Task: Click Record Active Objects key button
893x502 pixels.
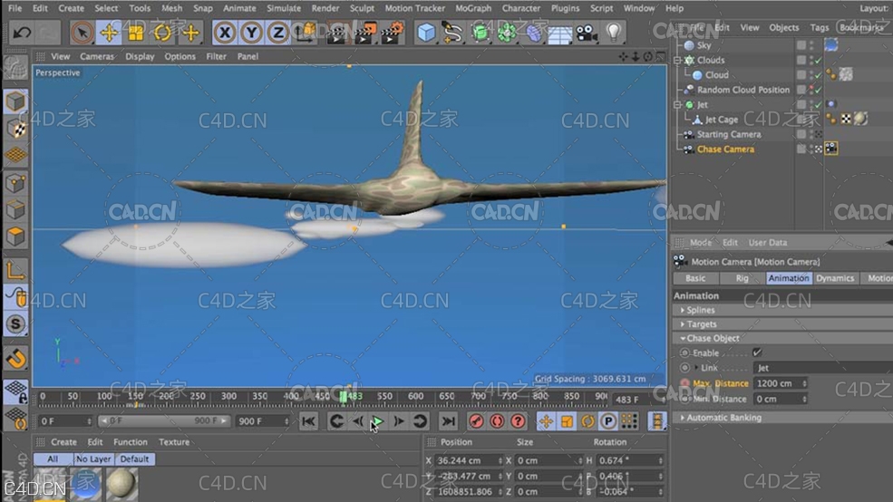Action: coord(476,421)
